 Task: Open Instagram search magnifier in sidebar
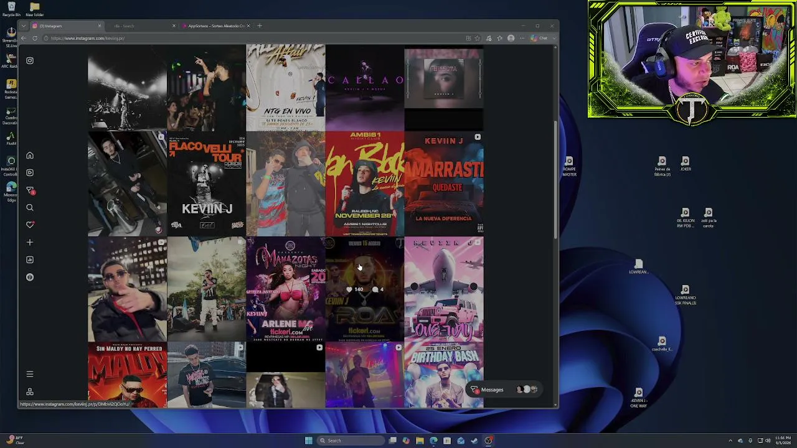pos(29,207)
